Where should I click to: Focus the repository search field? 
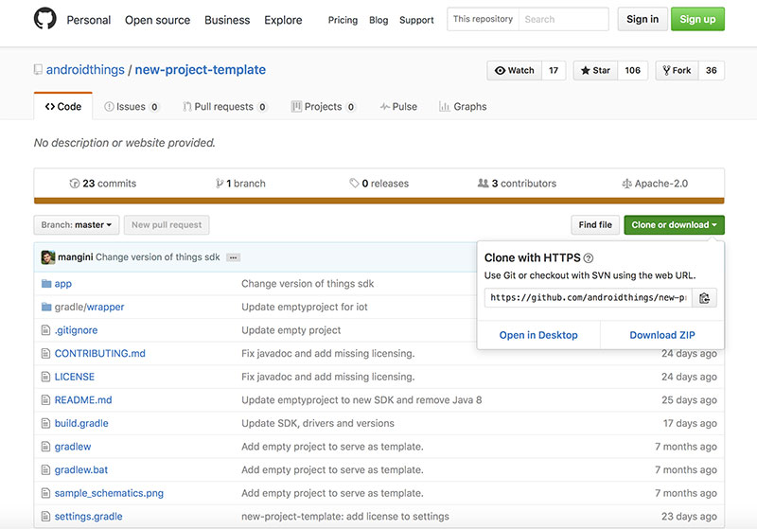[563, 19]
